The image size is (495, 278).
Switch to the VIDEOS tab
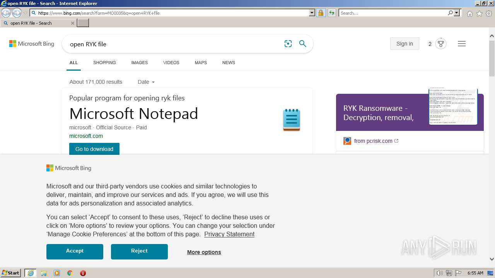[171, 63]
